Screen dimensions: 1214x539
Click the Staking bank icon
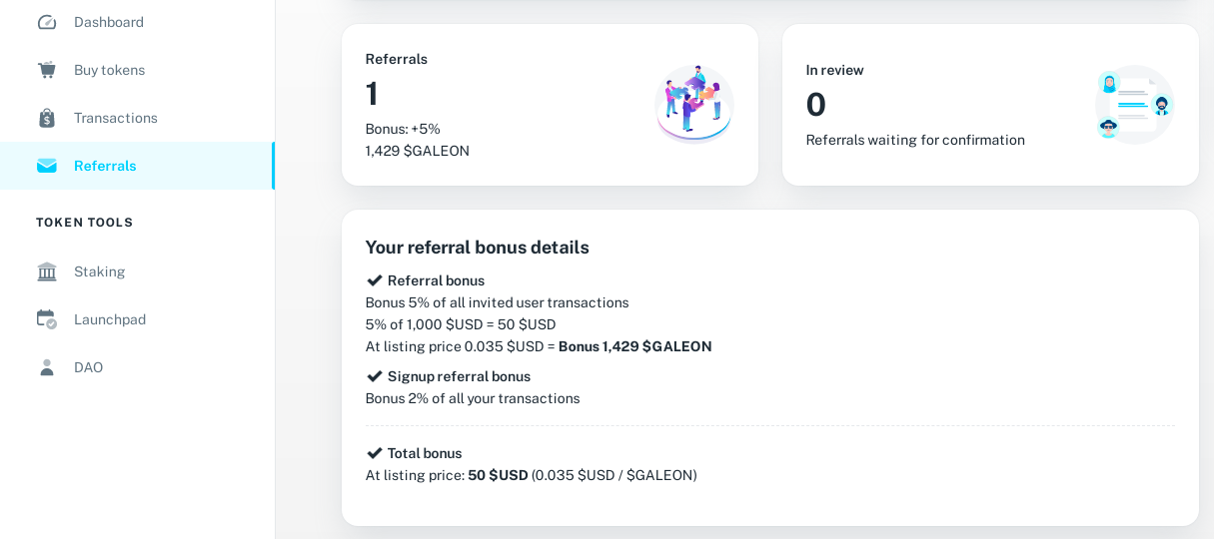[x=47, y=271]
